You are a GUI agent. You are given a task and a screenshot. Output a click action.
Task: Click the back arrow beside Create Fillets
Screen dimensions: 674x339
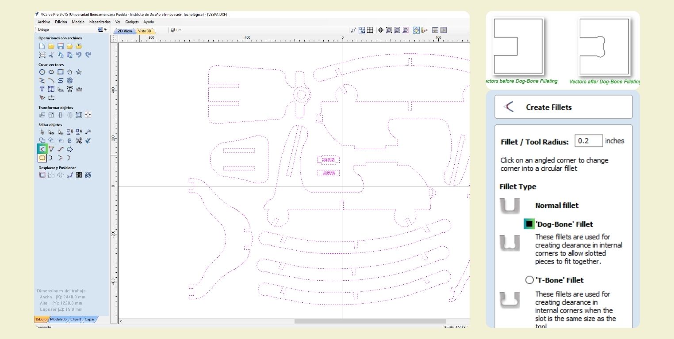pyautogui.click(x=509, y=107)
